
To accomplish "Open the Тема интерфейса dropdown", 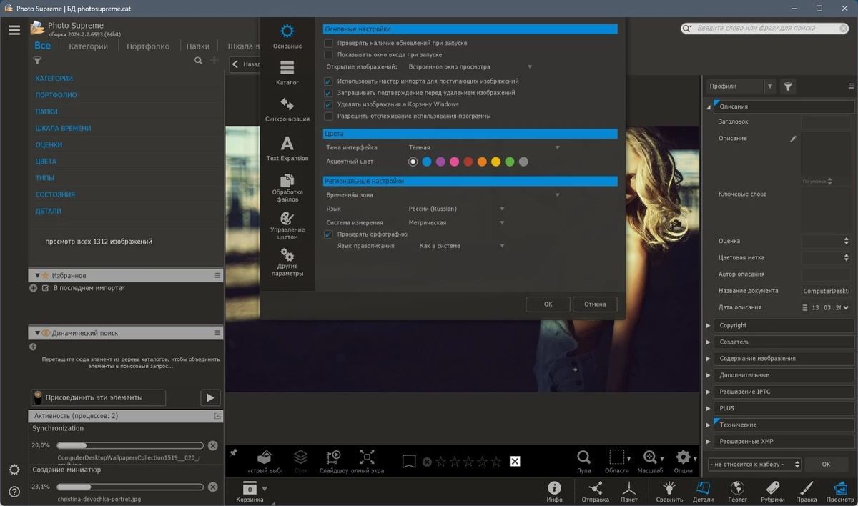I will [484, 147].
